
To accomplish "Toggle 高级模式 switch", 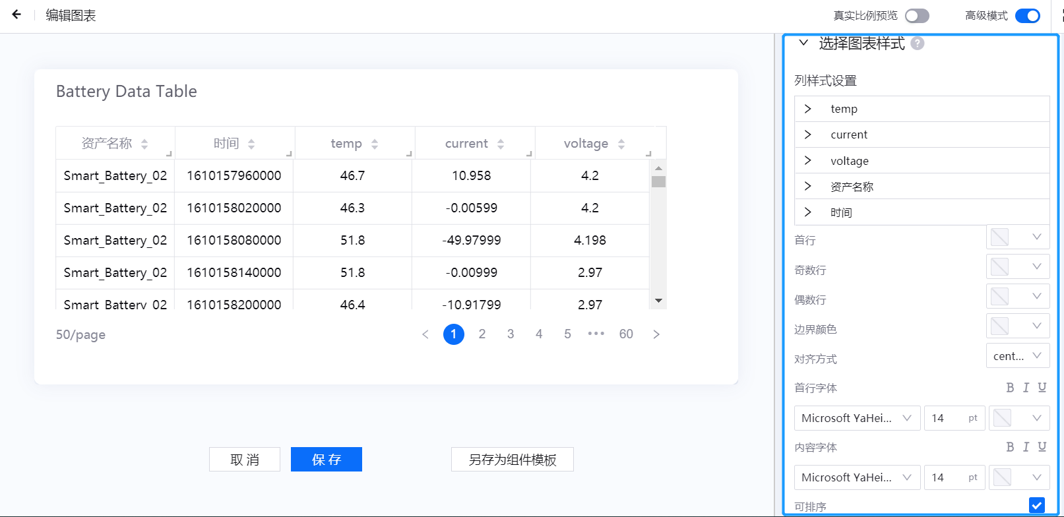I will point(1028,16).
